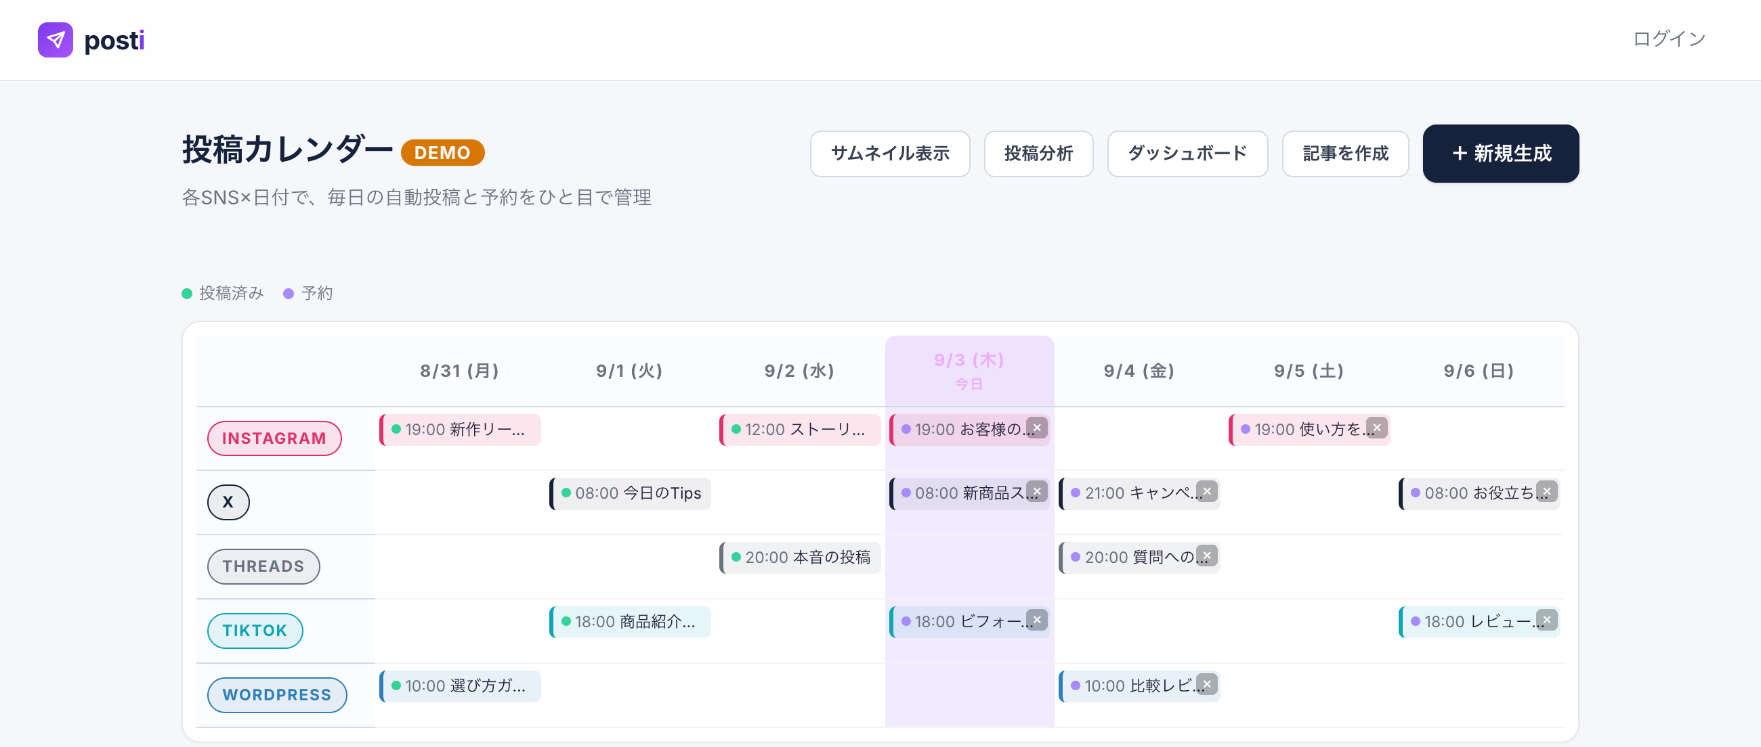
Task: Click the 9/5 (土) column header
Action: 1310,371
